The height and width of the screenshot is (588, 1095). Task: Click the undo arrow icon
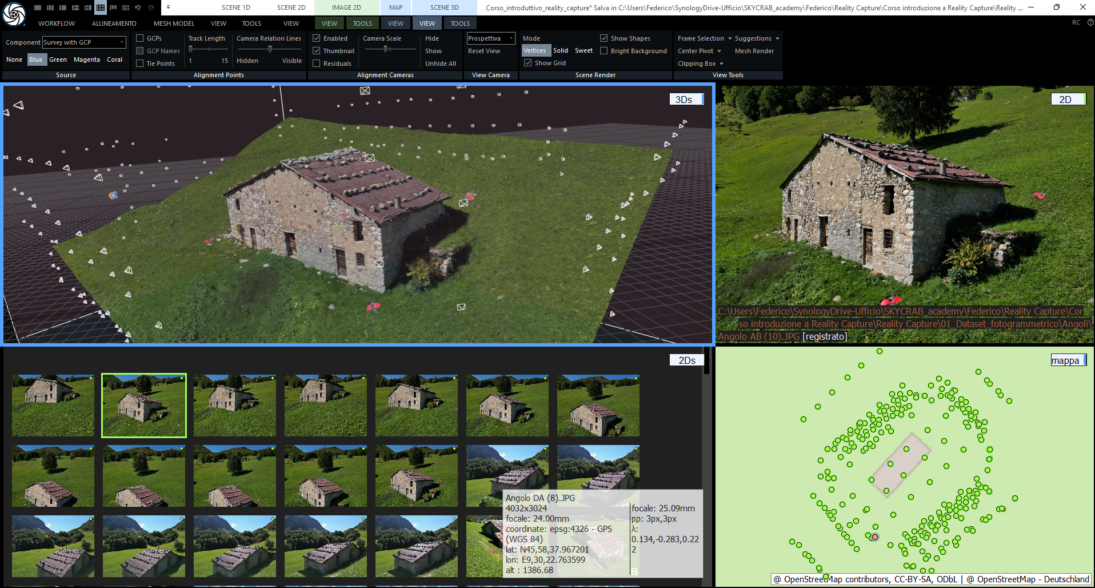pos(138,7)
